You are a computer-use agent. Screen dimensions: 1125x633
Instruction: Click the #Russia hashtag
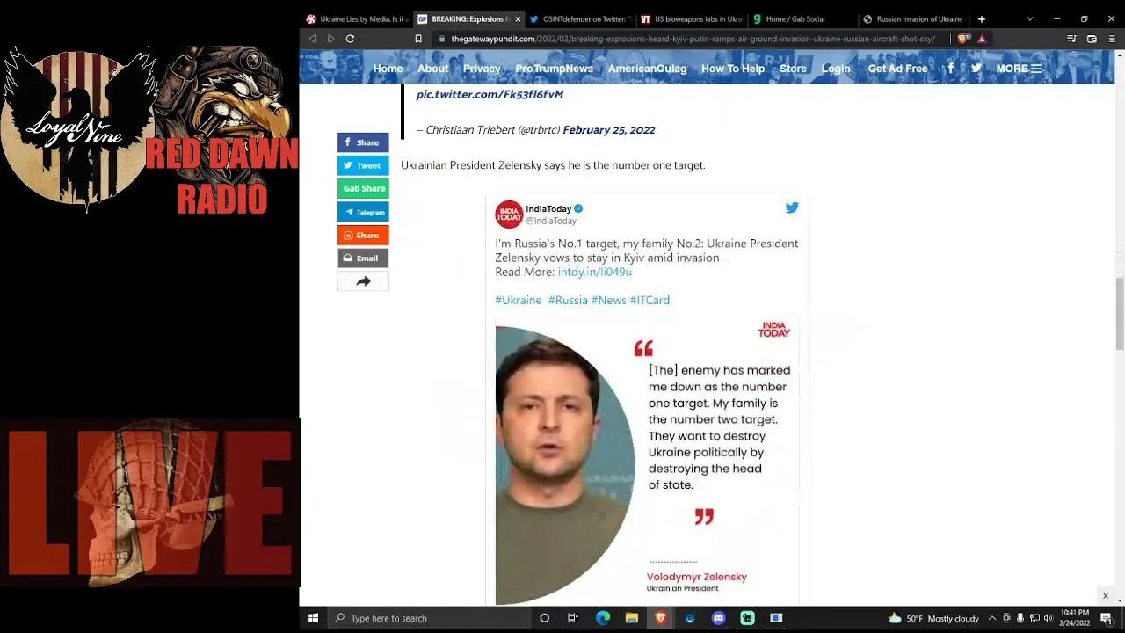click(x=568, y=300)
